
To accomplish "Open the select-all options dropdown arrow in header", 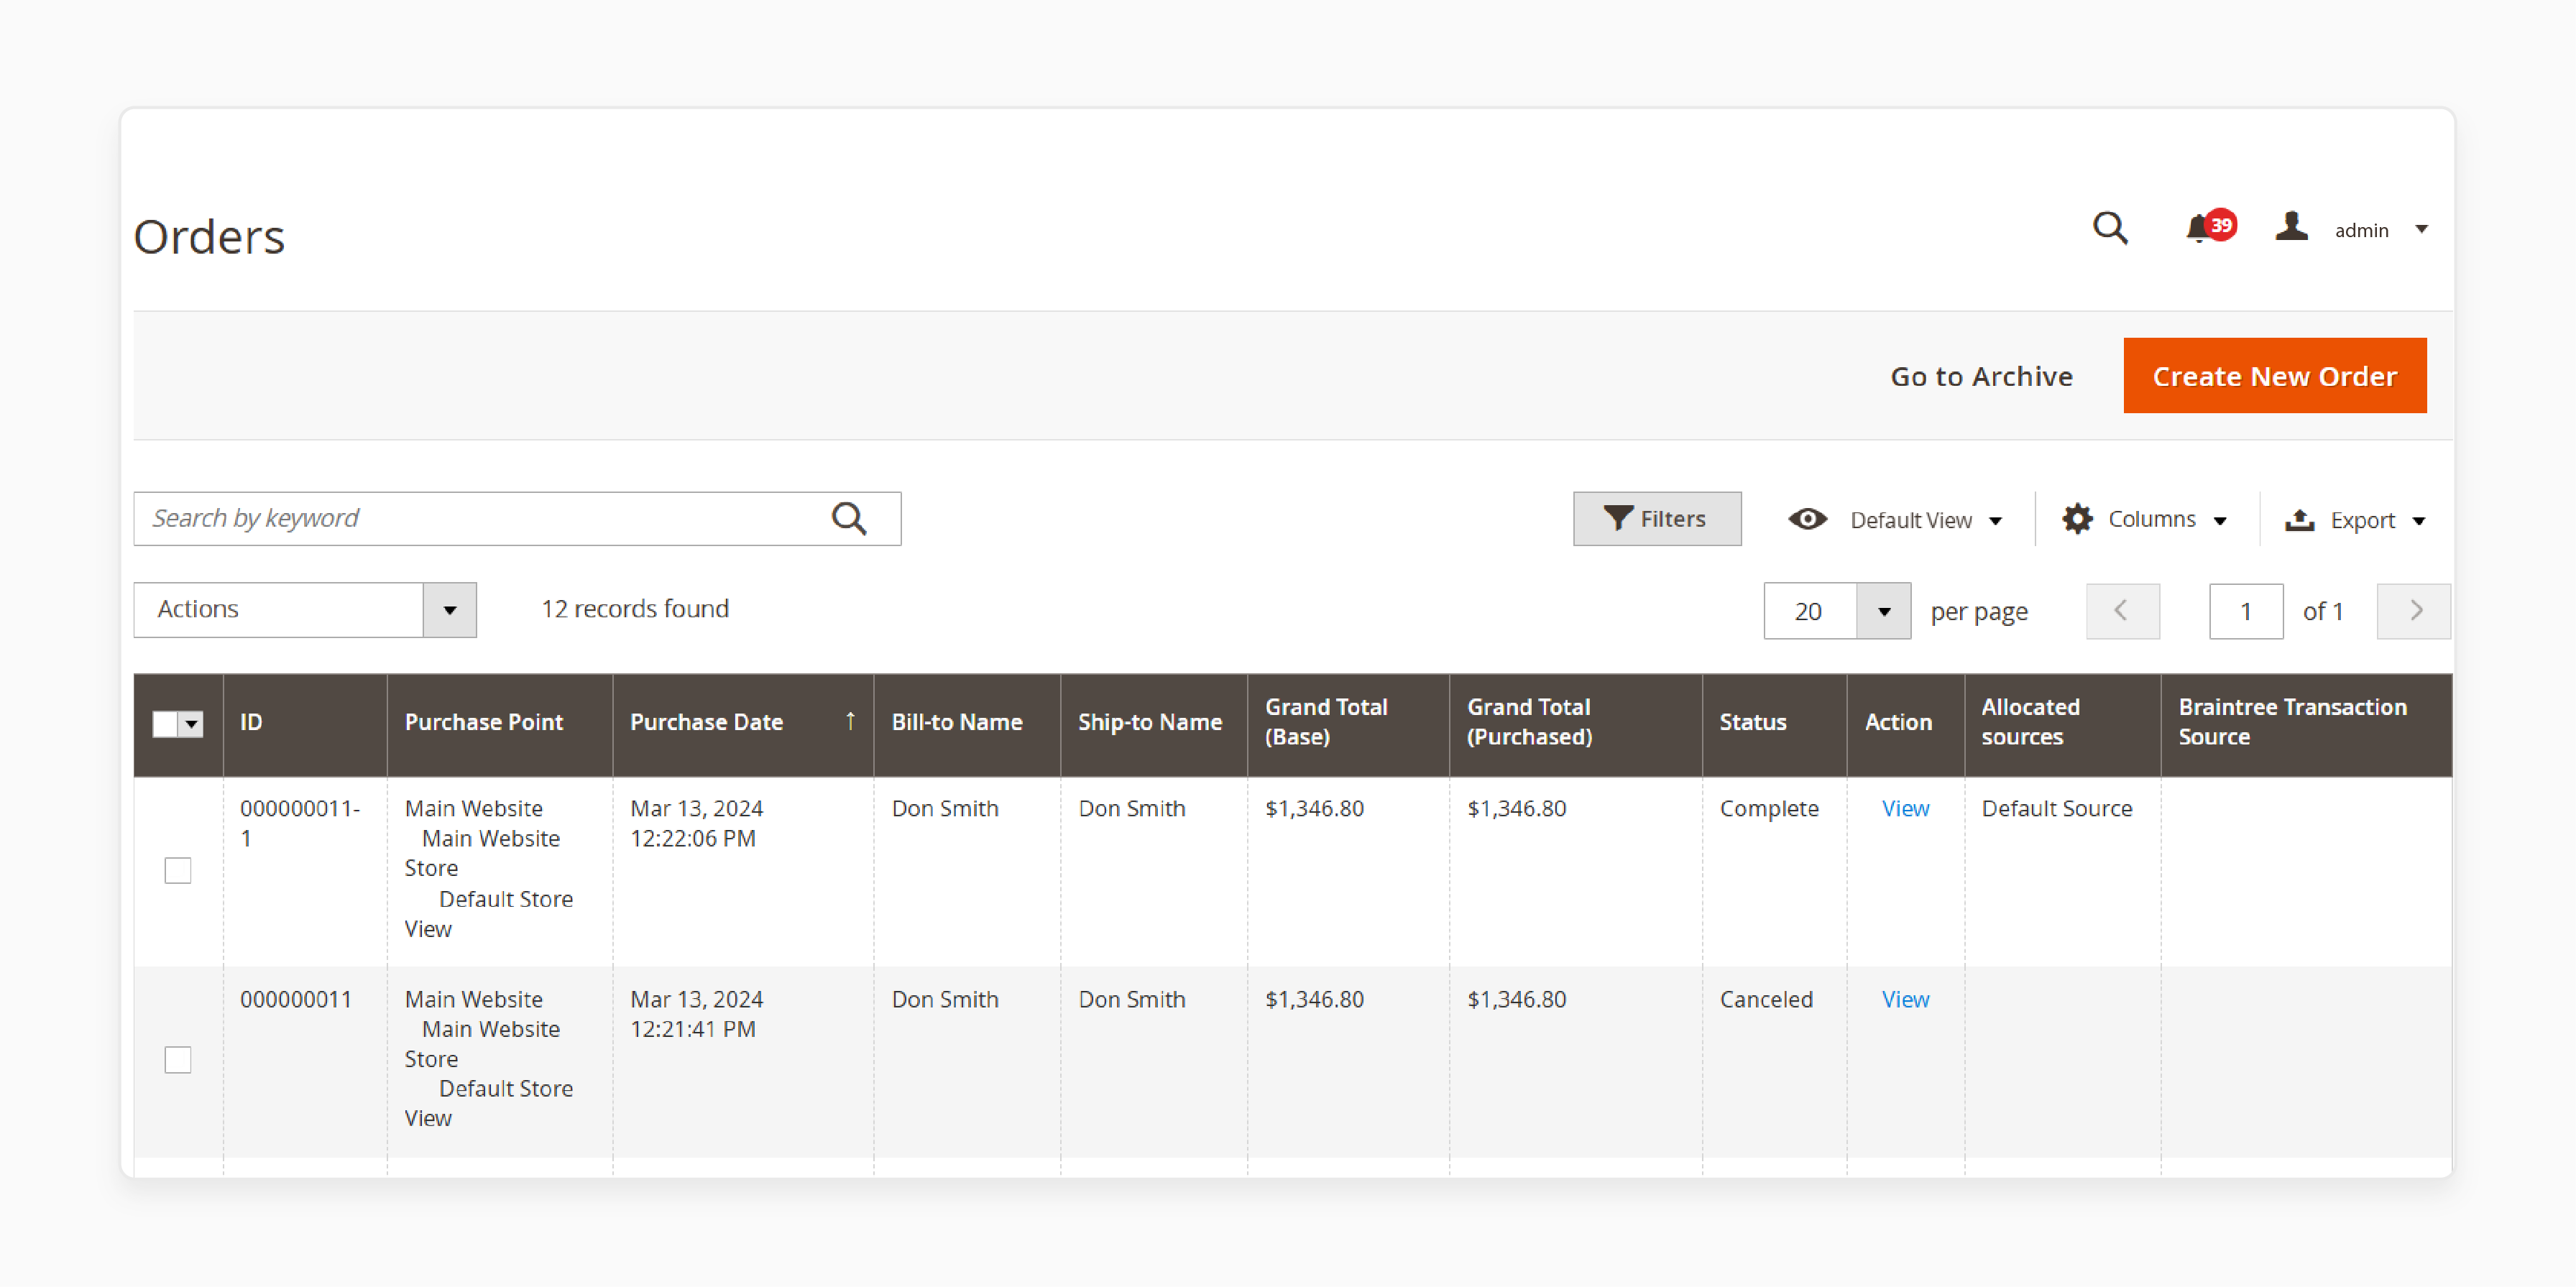I will pos(191,724).
